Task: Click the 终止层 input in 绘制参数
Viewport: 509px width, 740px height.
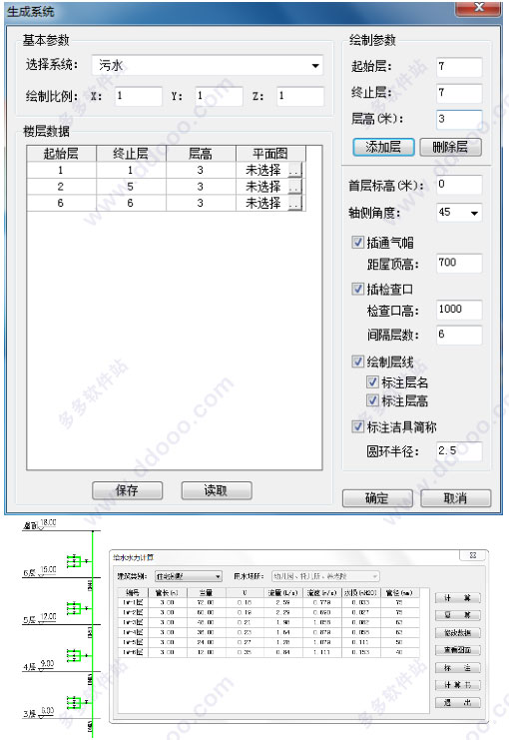Action: coord(459,93)
